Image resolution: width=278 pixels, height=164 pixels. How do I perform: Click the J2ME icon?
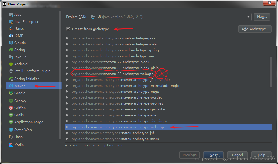click(11, 36)
